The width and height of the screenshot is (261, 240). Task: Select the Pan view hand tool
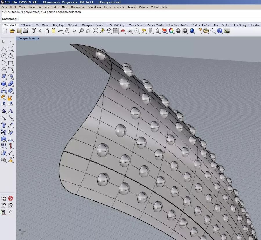click(x=67, y=31)
